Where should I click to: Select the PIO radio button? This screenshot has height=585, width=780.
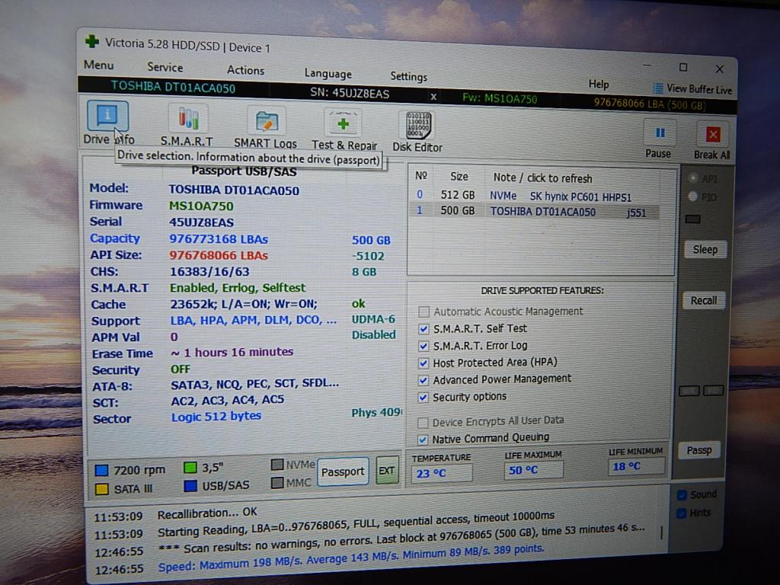coord(692,197)
